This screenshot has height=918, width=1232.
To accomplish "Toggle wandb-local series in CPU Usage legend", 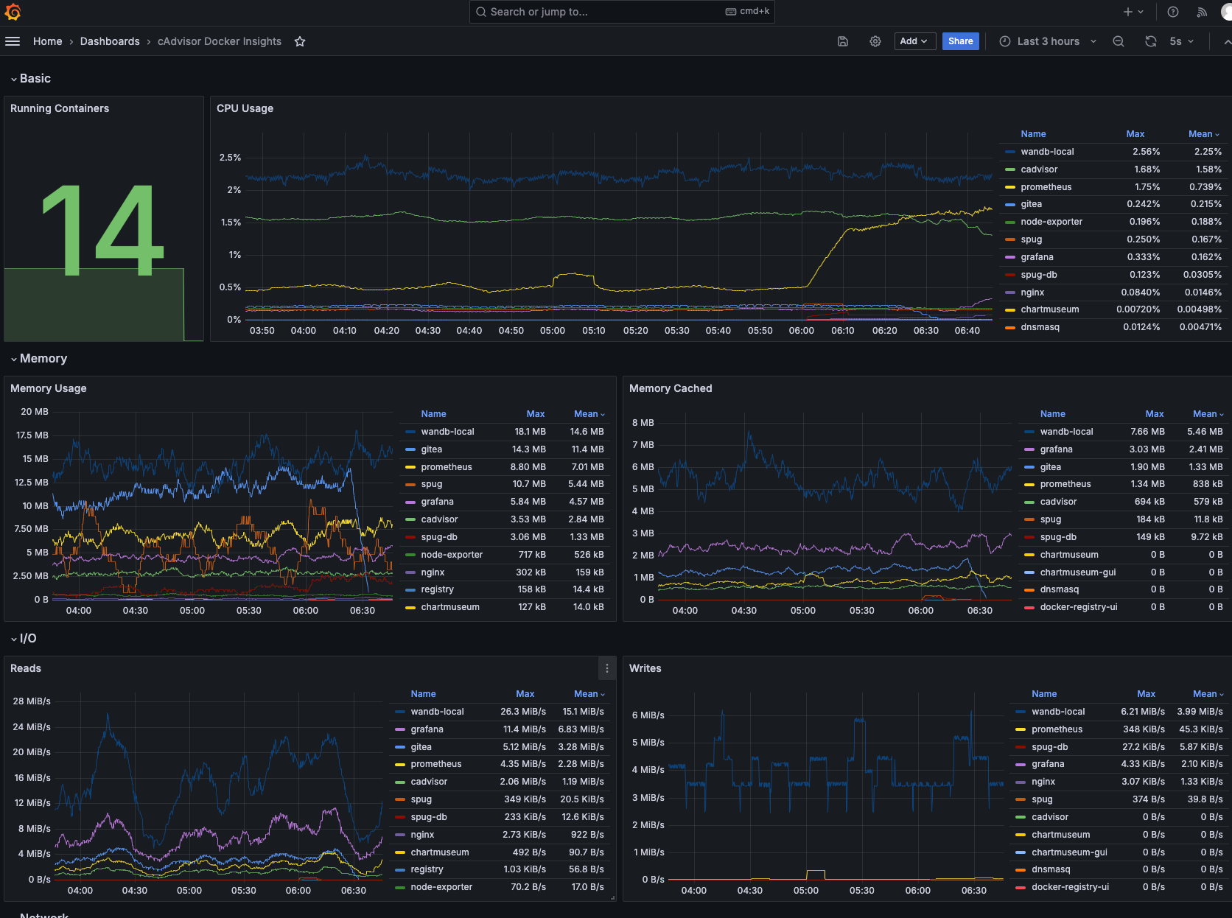I will pyautogui.click(x=1047, y=152).
